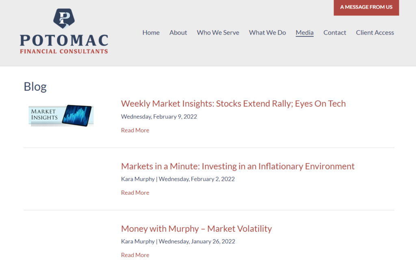Click the 'A Message From Us' button
This screenshot has width=416, height=260.
point(366,7)
